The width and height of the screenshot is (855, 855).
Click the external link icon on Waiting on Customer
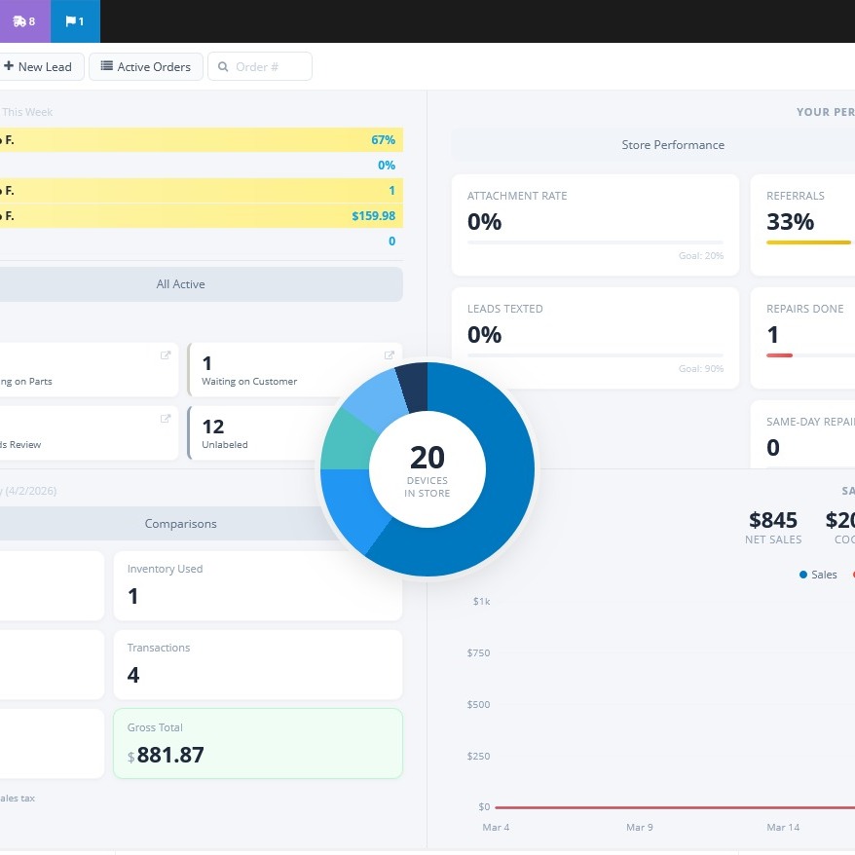pyautogui.click(x=390, y=355)
